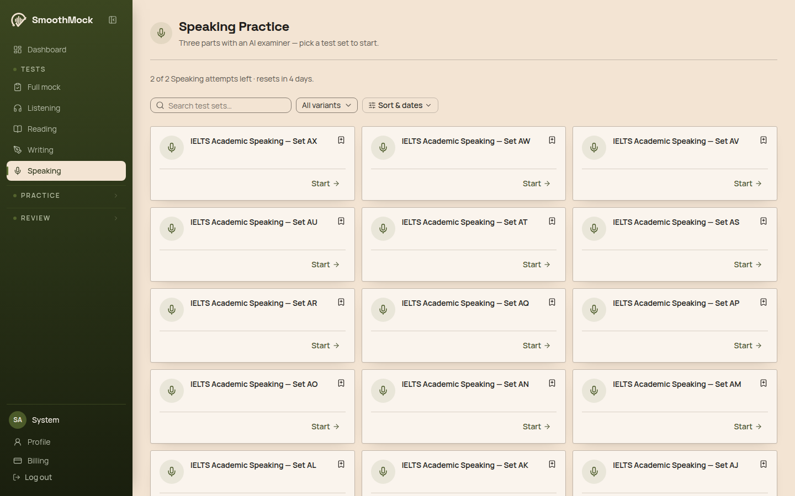Image resolution: width=795 pixels, height=496 pixels.
Task: Open the All variants dropdown
Action: (x=327, y=105)
